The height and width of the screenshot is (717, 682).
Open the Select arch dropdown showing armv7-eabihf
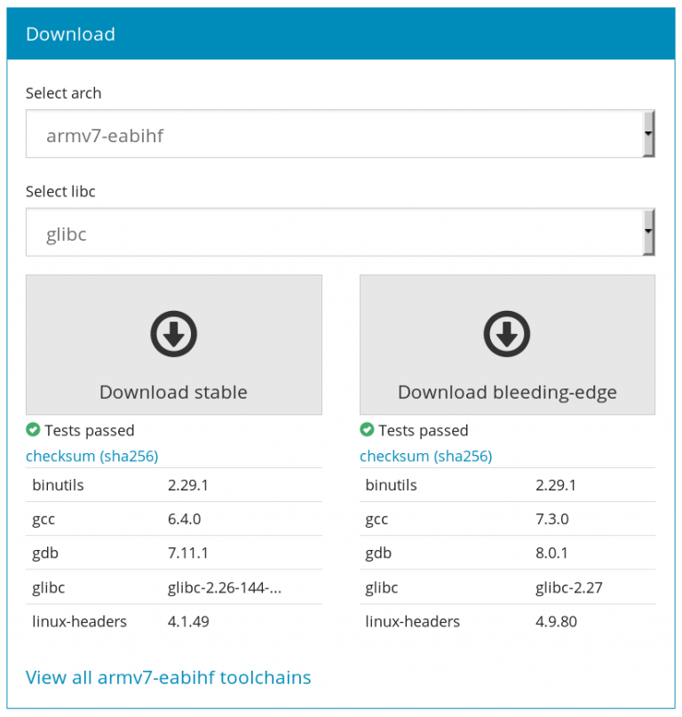tap(340, 134)
